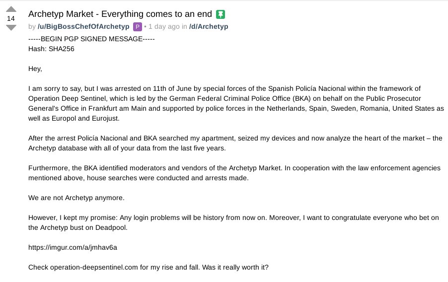Click the 'Hash: SHA256' line
The width and height of the screenshot is (448, 282).
pyautogui.click(x=51, y=49)
